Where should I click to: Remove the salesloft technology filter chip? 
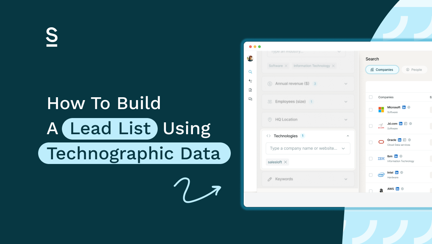click(x=285, y=162)
